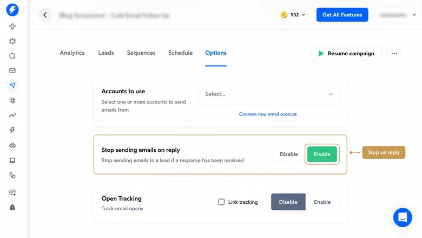Open the rocket sidebar icon
This screenshot has height=238, width=422.
tap(12, 207)
